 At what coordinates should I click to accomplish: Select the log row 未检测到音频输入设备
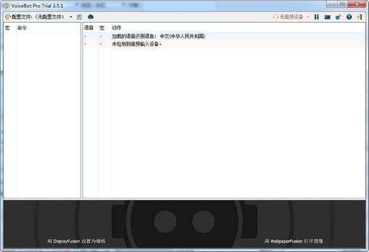(x=224, y=44)
